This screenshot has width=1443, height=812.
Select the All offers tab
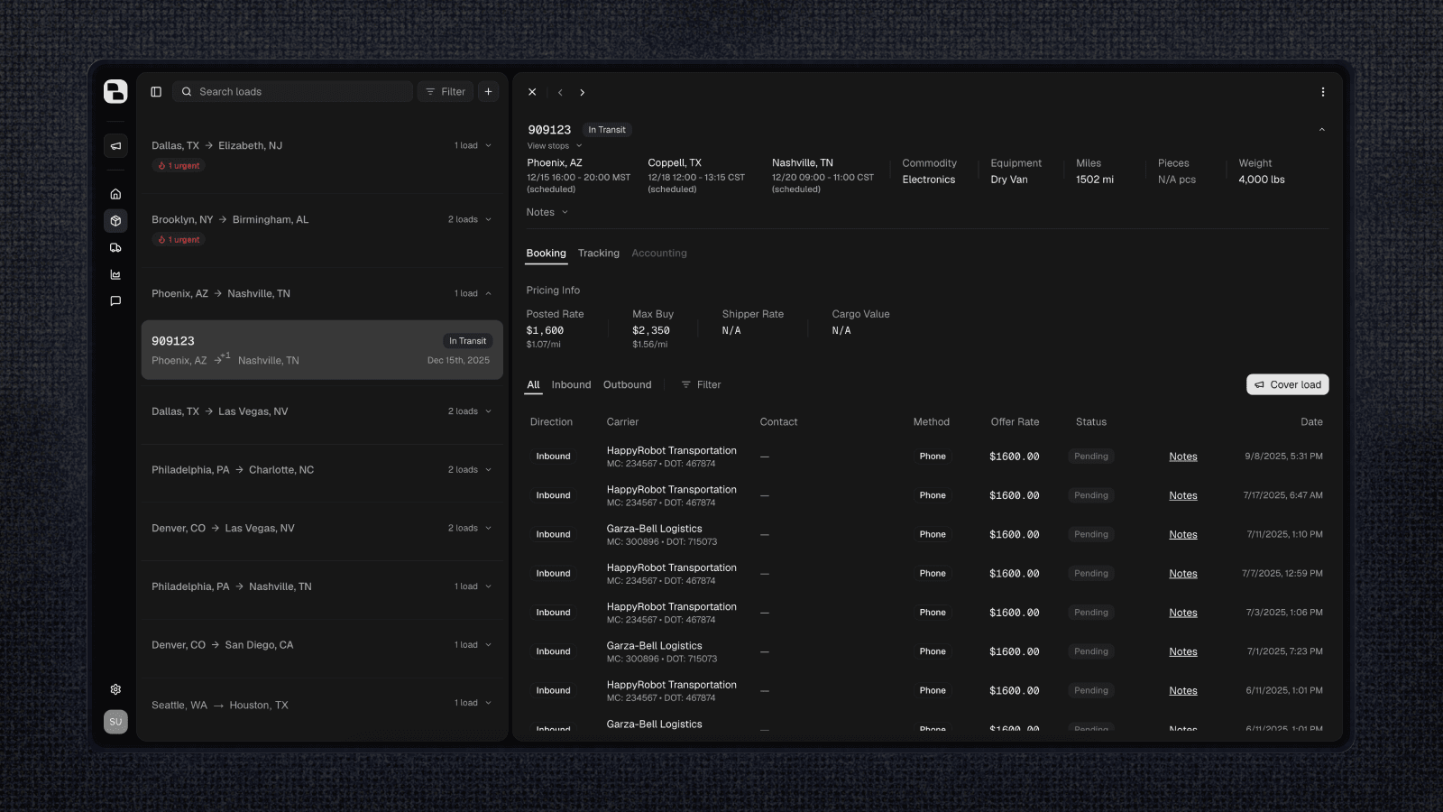534,385
